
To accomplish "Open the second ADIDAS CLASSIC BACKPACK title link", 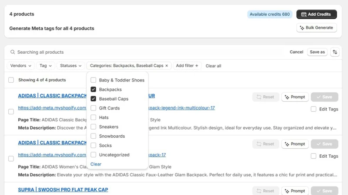I will click(x=52, y=143).
